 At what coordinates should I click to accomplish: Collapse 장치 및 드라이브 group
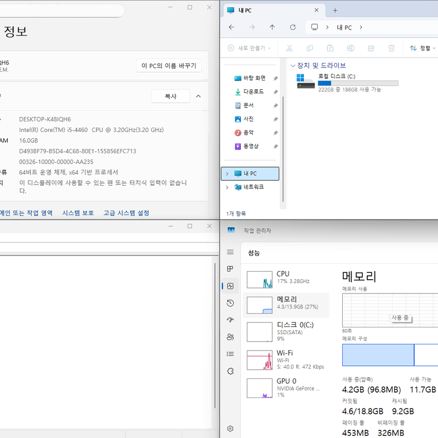(293, 66)
